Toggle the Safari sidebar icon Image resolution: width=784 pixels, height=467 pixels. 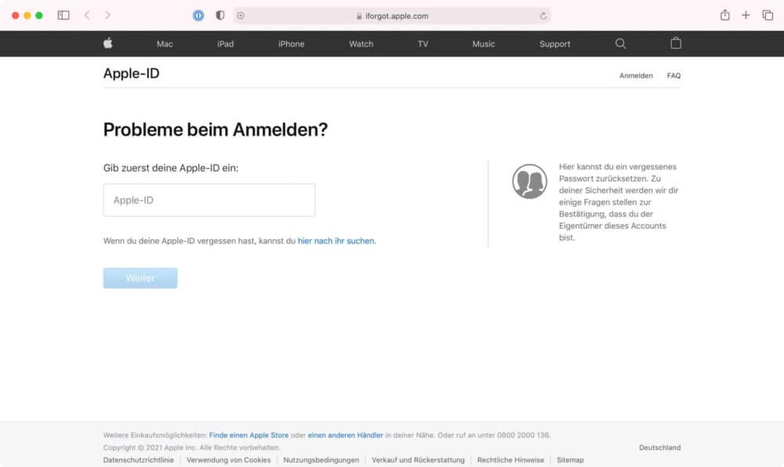[x=64, y=16]
